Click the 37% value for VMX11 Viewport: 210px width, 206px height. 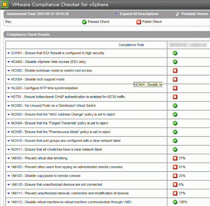point(182,193)
